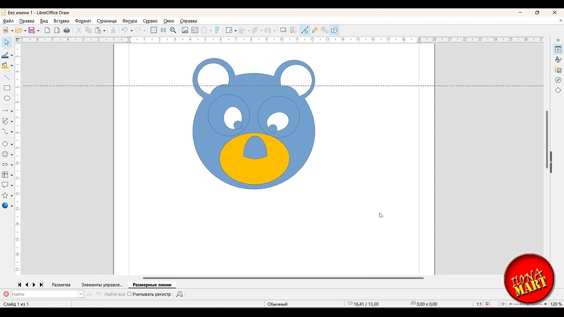Choose the Insert Line tool
This screenshot has height=317, width=564.
7,77
